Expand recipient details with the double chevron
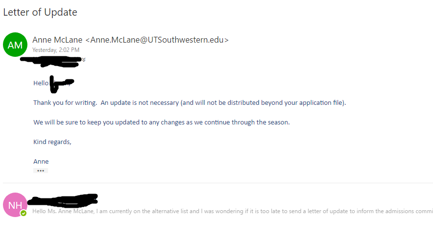The image size is (433, 245). 84,60
